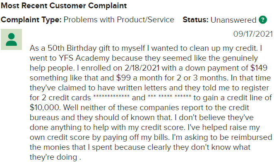The image size is (274, 163).
Task: Click the Complaint Type label
Action: click(x=31, y=20)
